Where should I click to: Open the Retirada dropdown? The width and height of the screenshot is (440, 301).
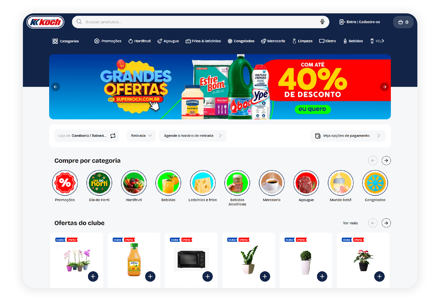coord(141,136)
